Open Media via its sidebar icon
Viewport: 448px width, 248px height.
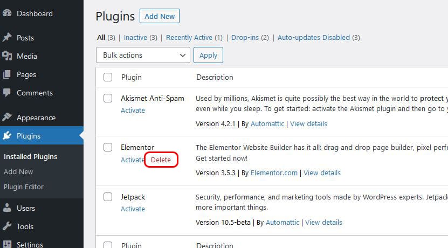click(8, 56)
